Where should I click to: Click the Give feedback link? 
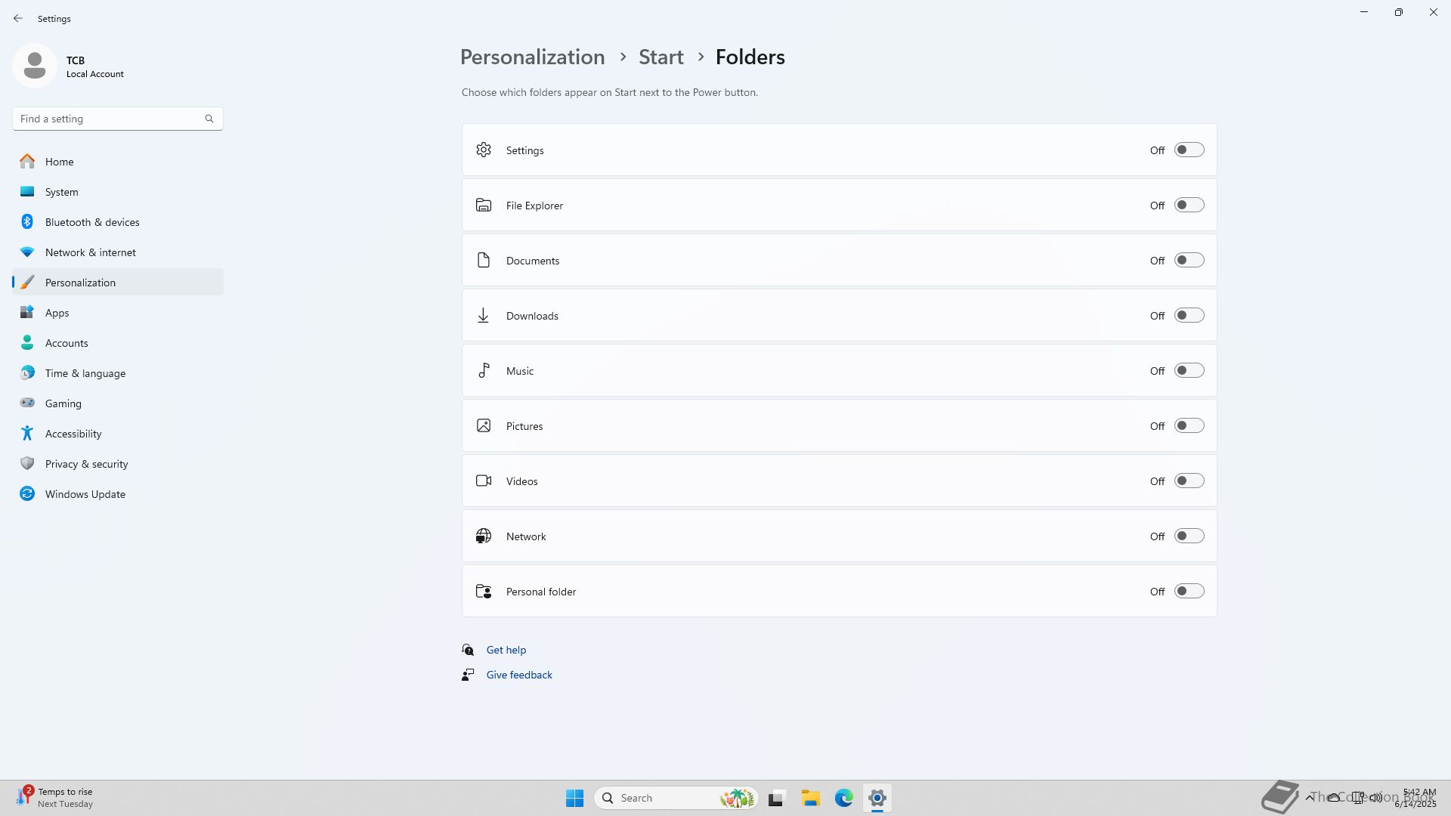(x=518, y=675)
